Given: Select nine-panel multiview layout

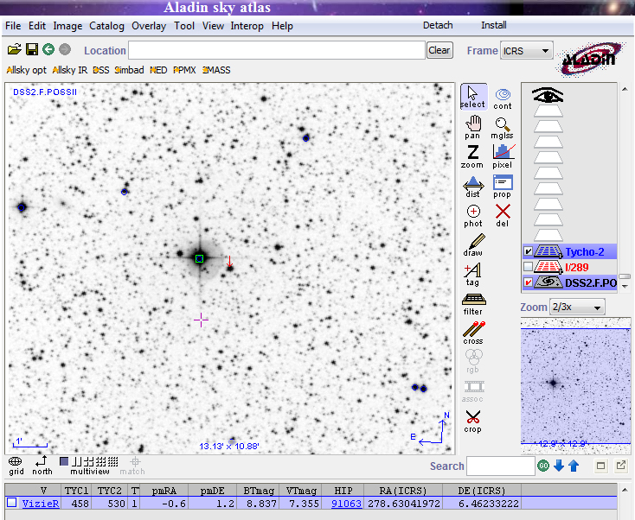Looking at the screenshot, I should click(101, 461).
